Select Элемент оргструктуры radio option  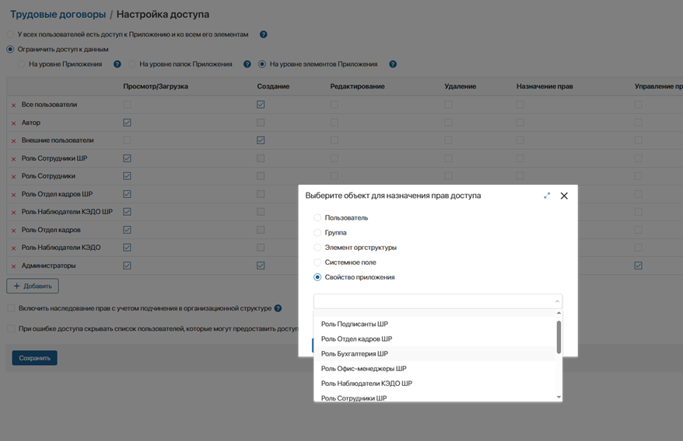(317, 248)
